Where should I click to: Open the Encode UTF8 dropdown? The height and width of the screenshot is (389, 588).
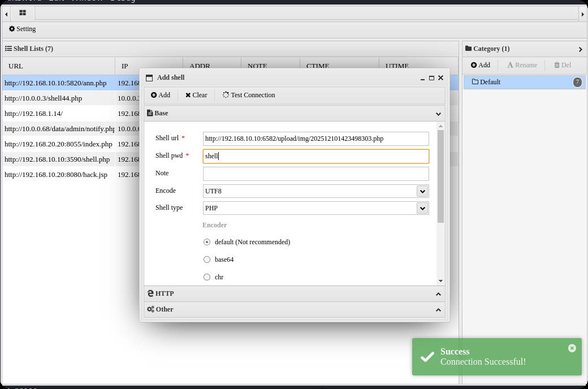422,191
